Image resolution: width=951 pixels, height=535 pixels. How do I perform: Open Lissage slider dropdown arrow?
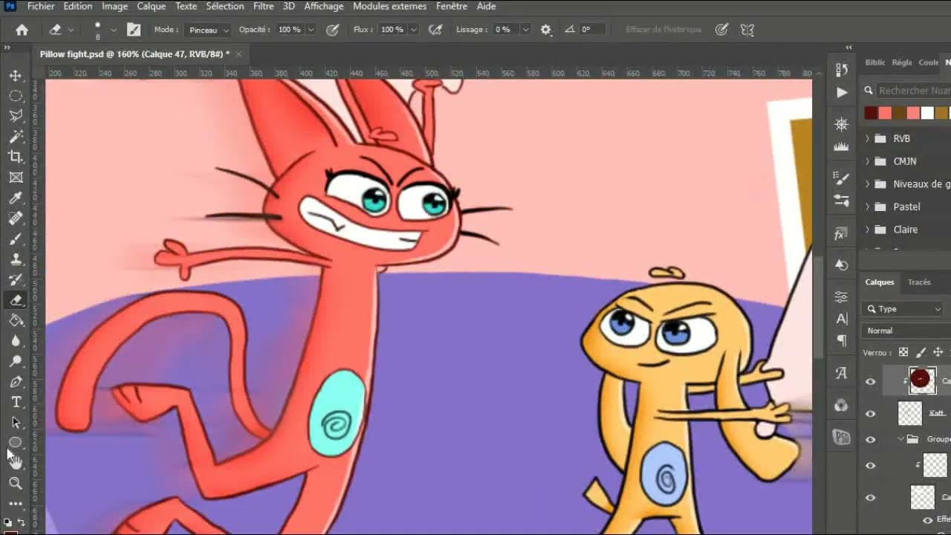pos(525,30)
